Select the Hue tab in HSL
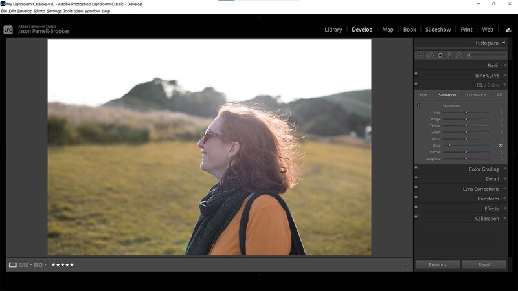Viewport: 518px width, 291px height. coord(423,95)
